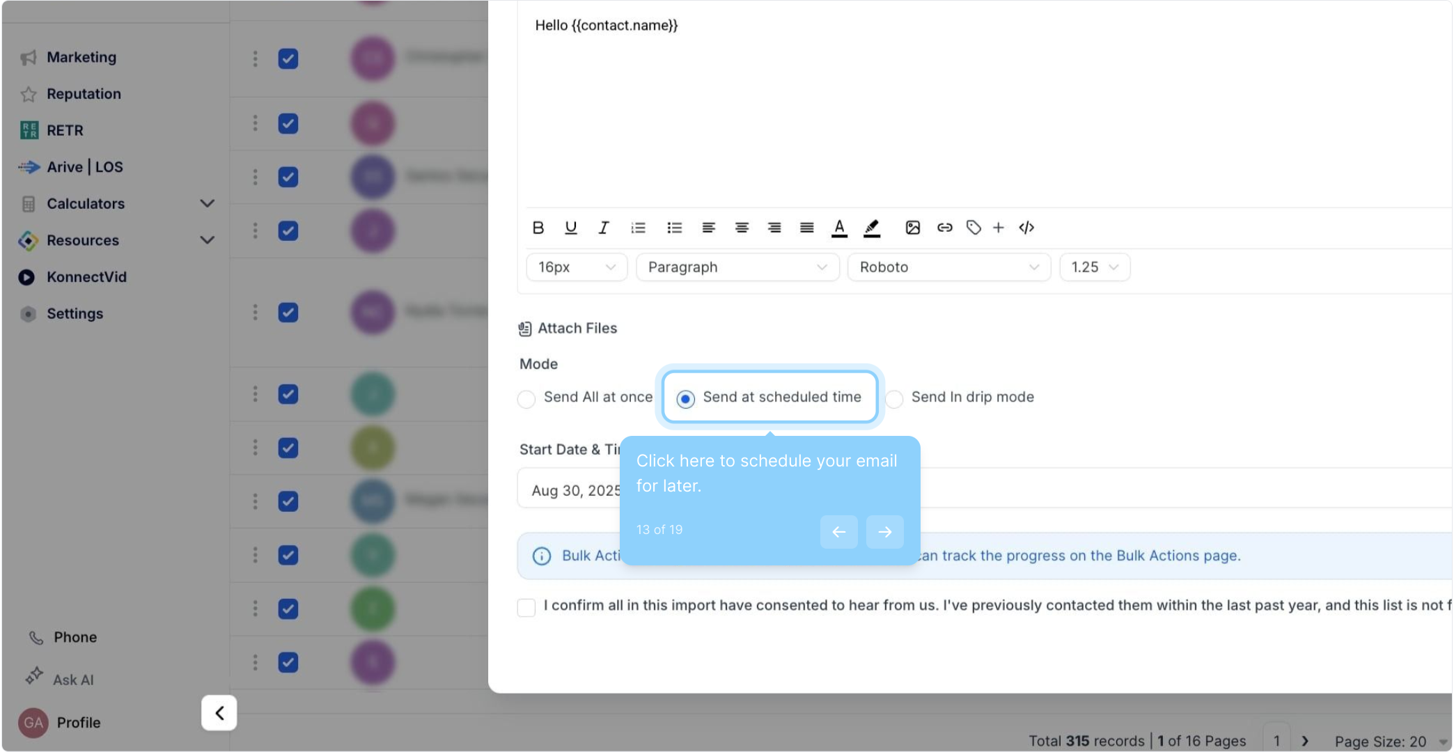
Task: Open Marketing in the sidebar
Action: click(81, 57)
